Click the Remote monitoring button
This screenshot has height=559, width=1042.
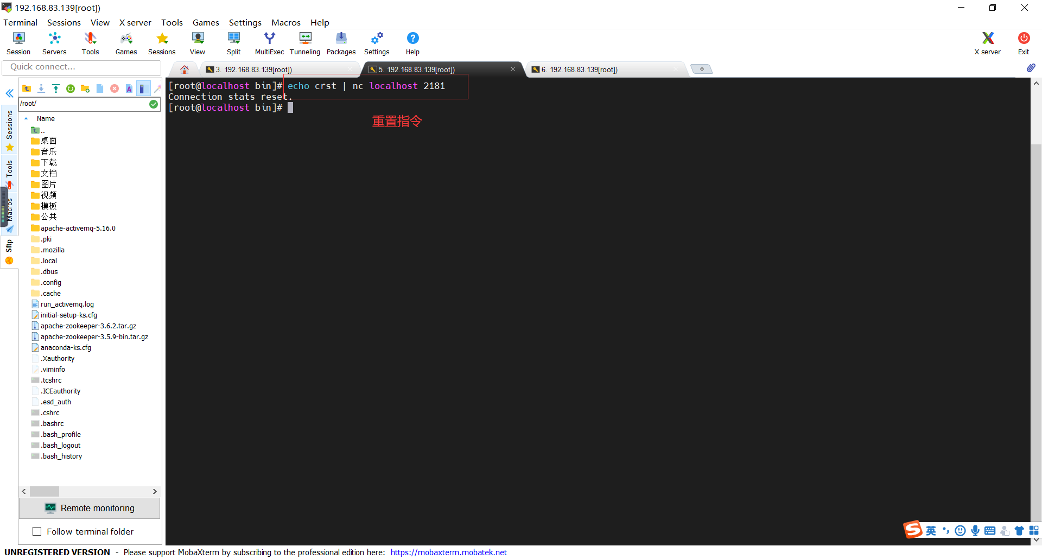pyautogui.click(x=90, y=508)
